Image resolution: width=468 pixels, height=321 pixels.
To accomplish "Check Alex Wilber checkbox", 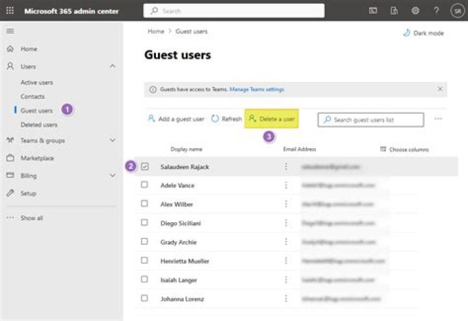I will point(144,203).
